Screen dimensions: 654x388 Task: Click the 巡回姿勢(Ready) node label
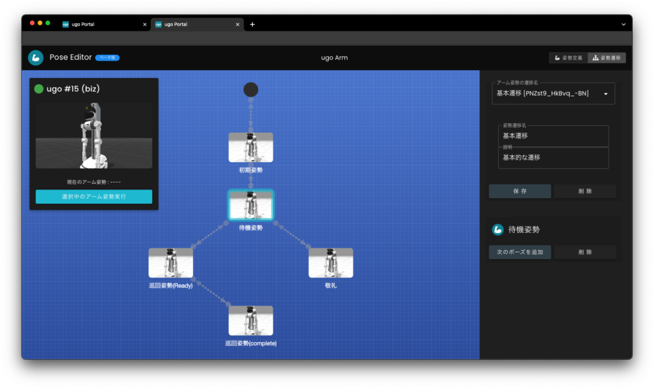pyautogui.click(x=171, y=286)
